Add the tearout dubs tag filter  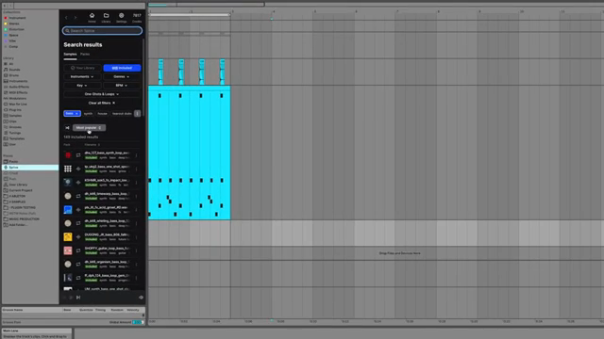[122, 114]
